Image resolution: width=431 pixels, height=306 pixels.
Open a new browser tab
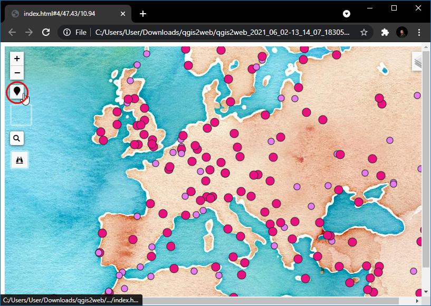pos(142,14)
